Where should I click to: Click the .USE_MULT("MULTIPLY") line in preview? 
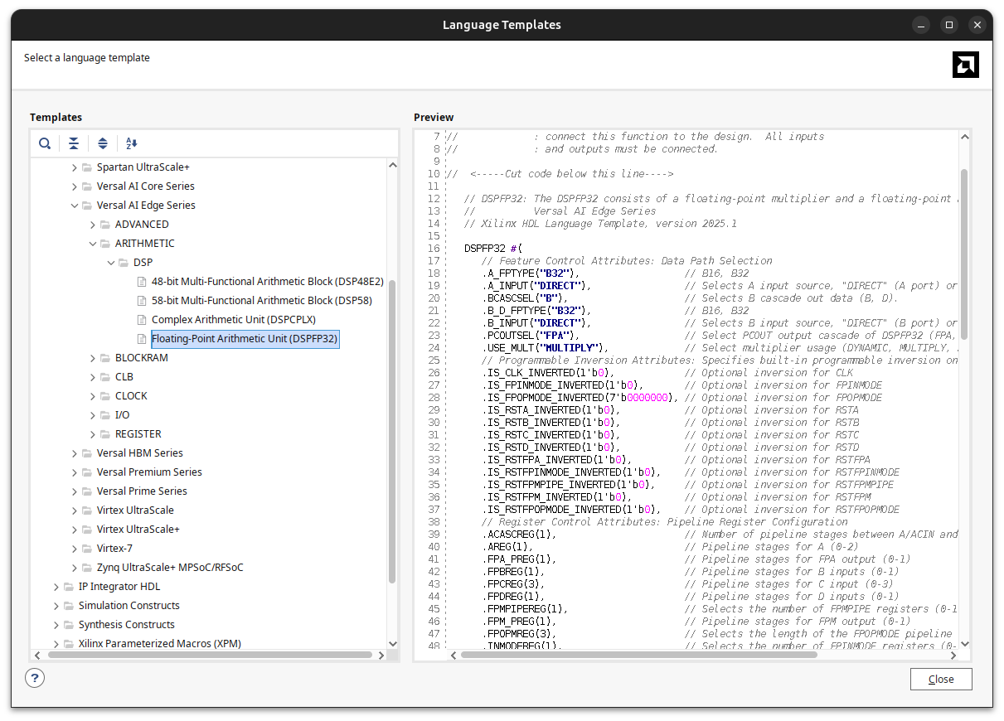545,348
